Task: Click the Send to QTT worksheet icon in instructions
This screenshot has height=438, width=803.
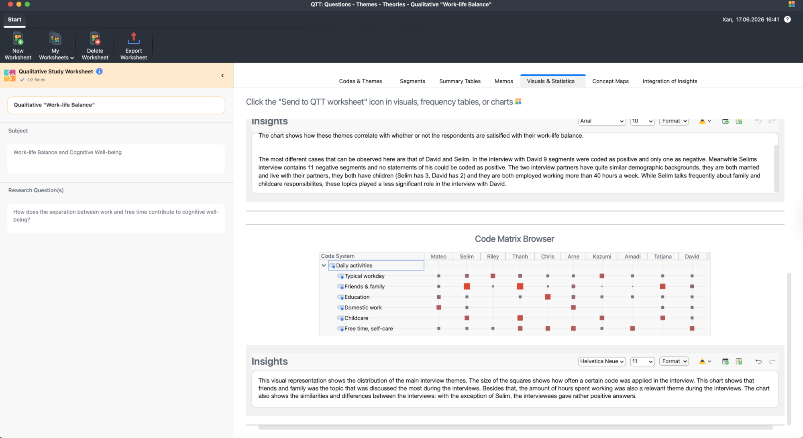Action: click(x=518, y=102)
